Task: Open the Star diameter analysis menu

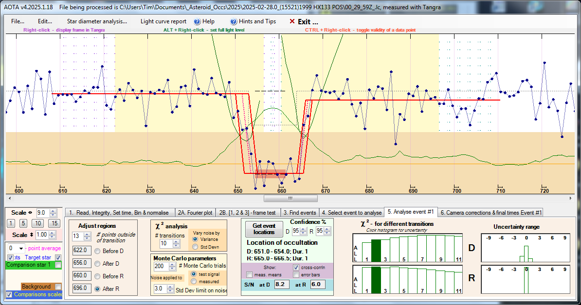Action: pyautogui.click(x=97, y=21)
